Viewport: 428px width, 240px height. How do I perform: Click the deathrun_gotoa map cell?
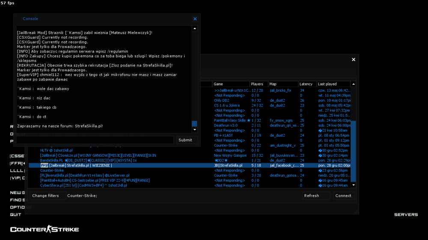[284, 176]
